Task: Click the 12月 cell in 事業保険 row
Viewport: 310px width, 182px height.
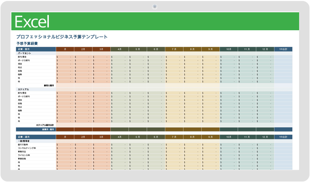Action: pyautogui.click(x=265, y=159)
